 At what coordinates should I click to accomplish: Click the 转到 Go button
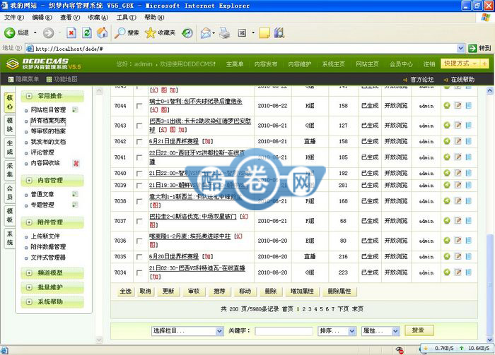tap(480, 48)
